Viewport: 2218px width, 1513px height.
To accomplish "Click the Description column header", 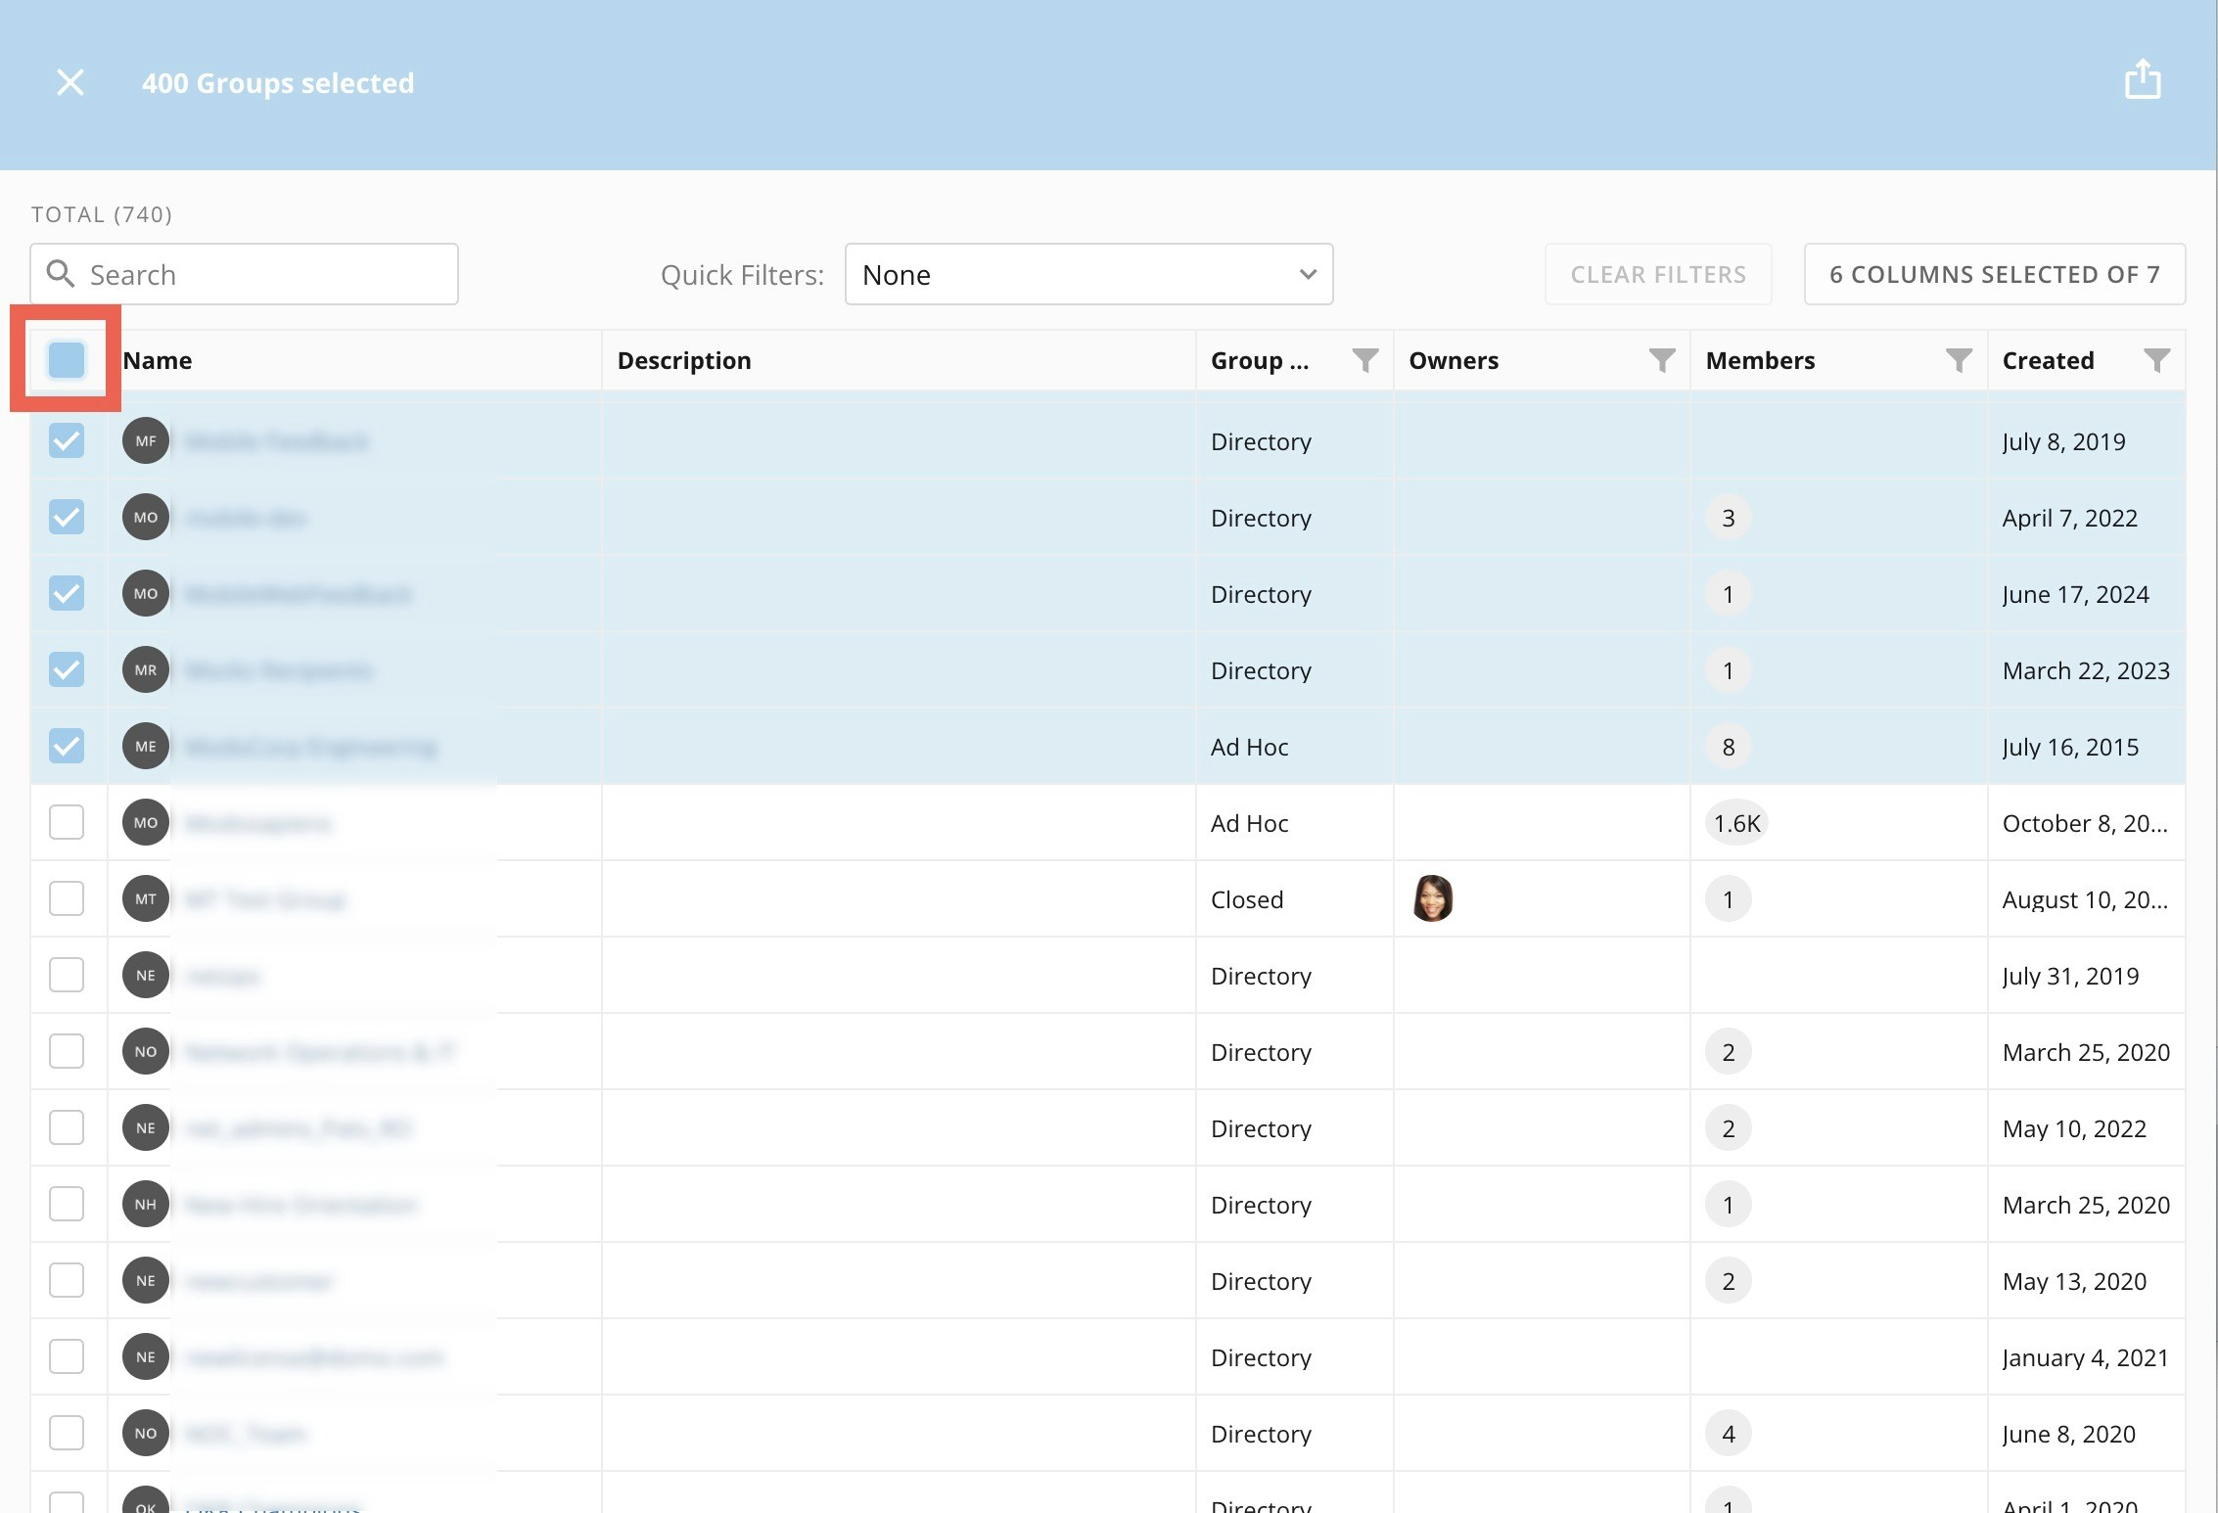I will [x=684, y=360].
